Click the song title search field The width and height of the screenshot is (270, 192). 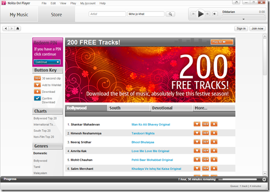tap(146, 14)
